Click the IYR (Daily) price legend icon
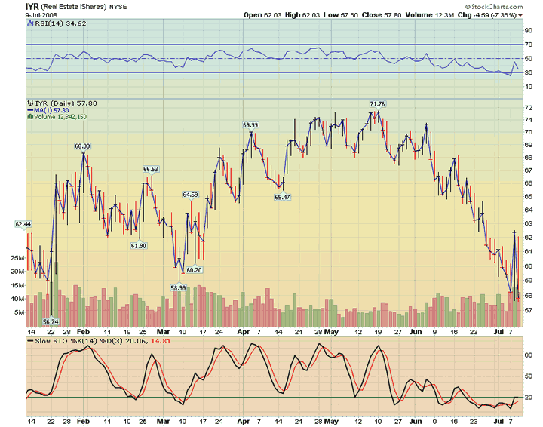Viewport: 543px width, 427px height. click(29, 102)
